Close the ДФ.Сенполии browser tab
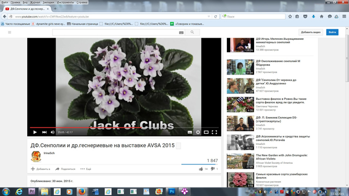The height and width of the screenshot is (196, 349). click(47, 9)
